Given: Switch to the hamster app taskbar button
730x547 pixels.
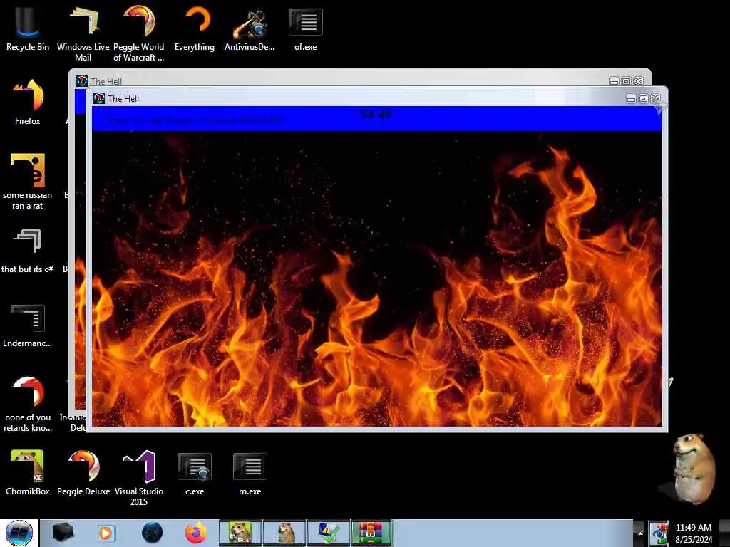Looking at the screenshot, I should 284,533.
